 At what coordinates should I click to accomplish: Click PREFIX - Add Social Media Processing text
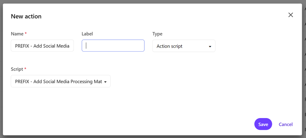tap(58, 81)
